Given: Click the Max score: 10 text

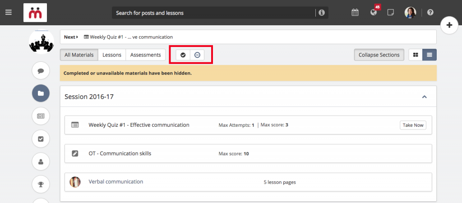Looking at the screenshot, I should 234,153.
